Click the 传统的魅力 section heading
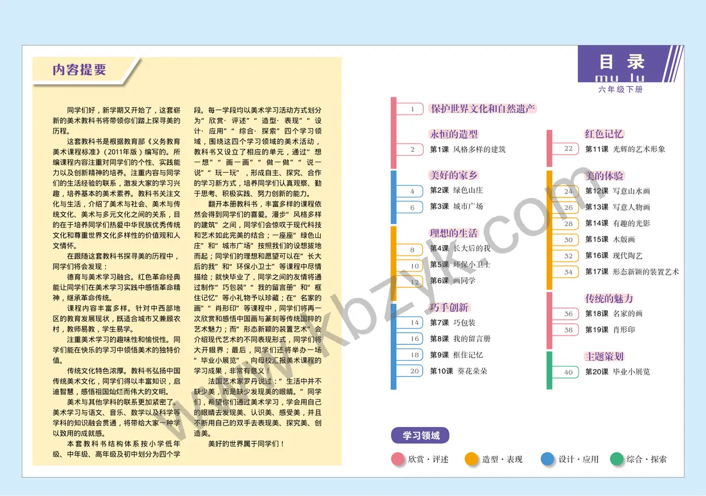Image resolution: width=706 pixels, height=496 pixels. 609,299
